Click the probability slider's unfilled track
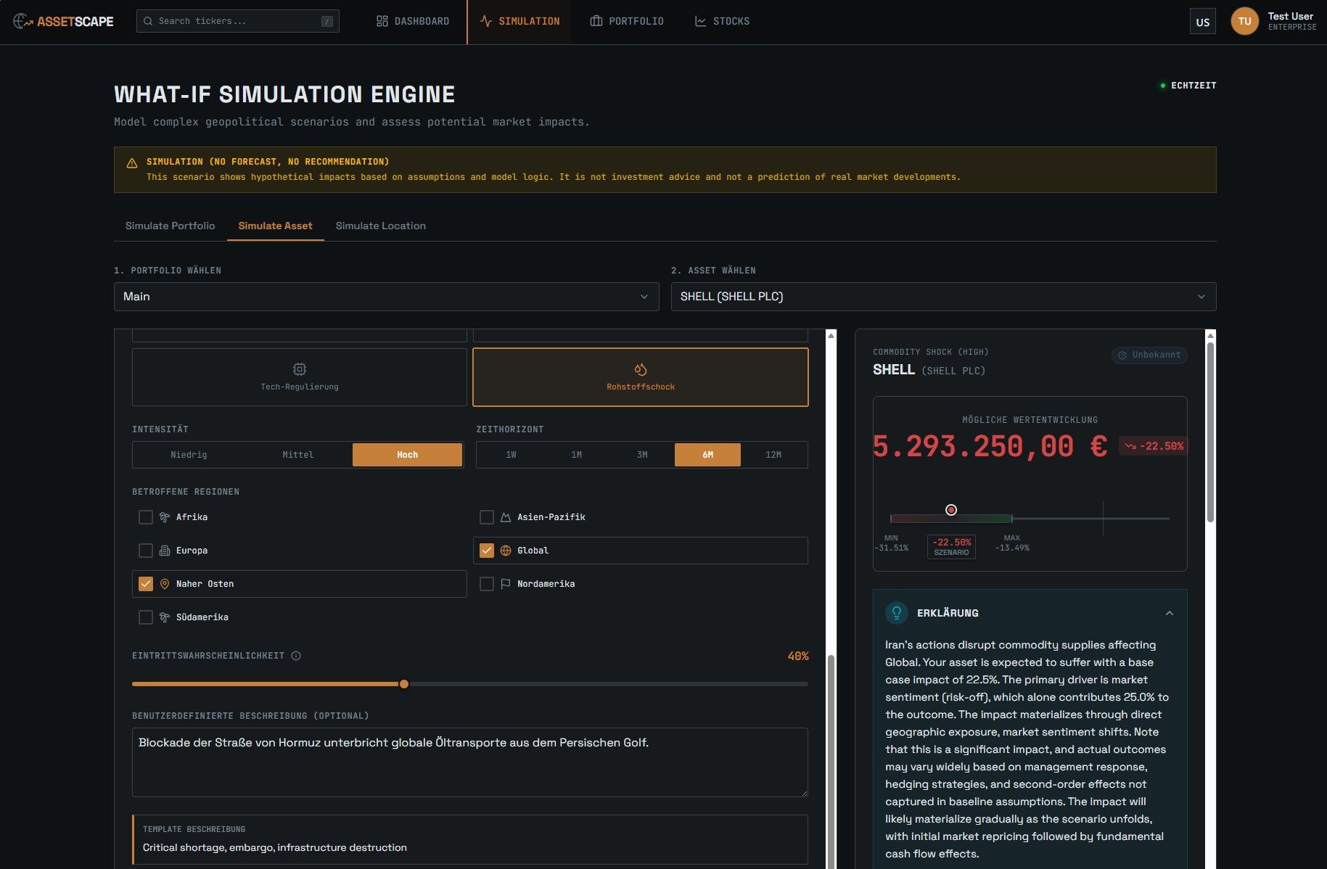The height and width of the screenshot is (869, 1327). tap(608, 684)
